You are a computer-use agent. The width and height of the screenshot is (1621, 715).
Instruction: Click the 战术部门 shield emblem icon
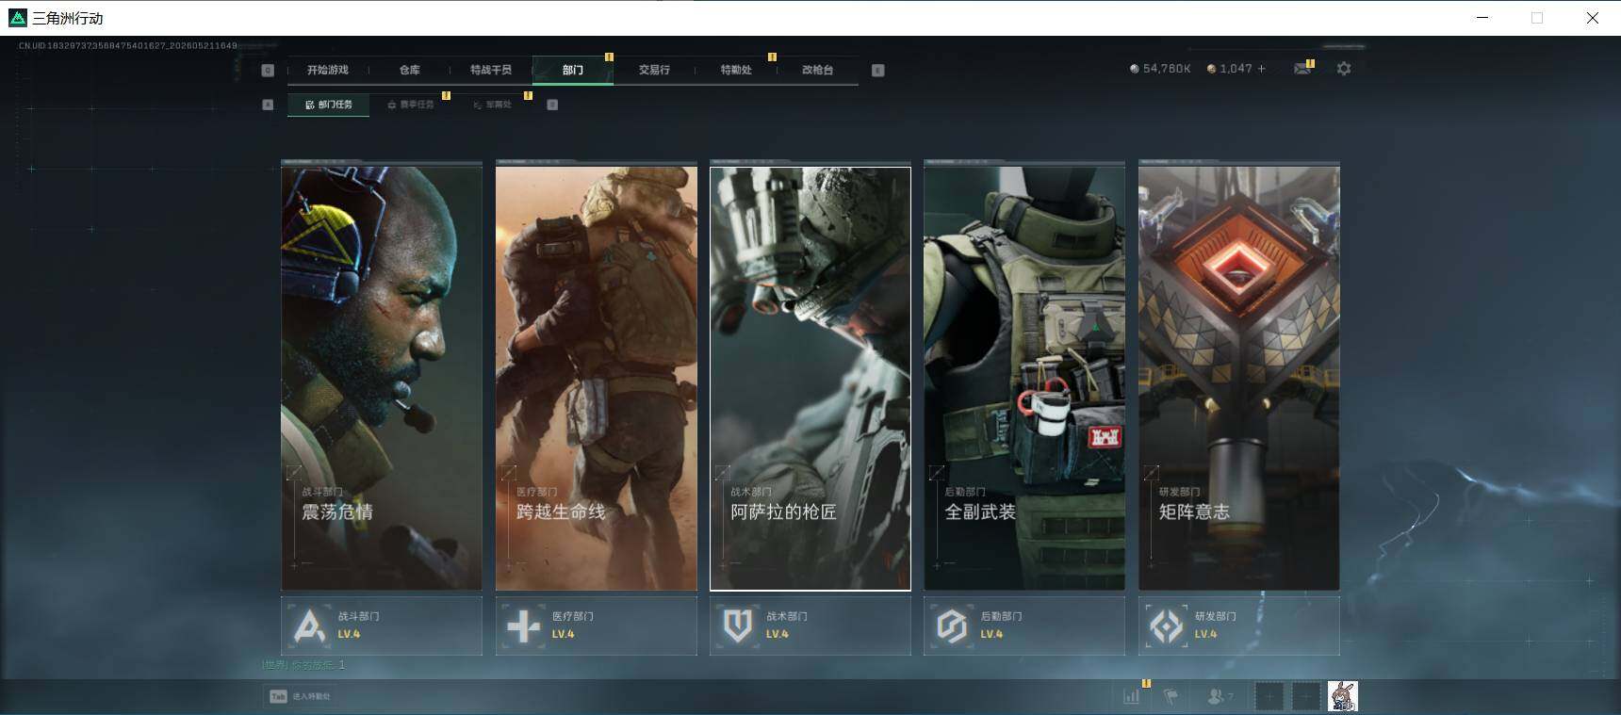coord(738,626)
